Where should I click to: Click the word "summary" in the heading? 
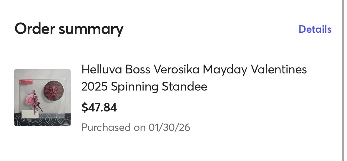91,29
